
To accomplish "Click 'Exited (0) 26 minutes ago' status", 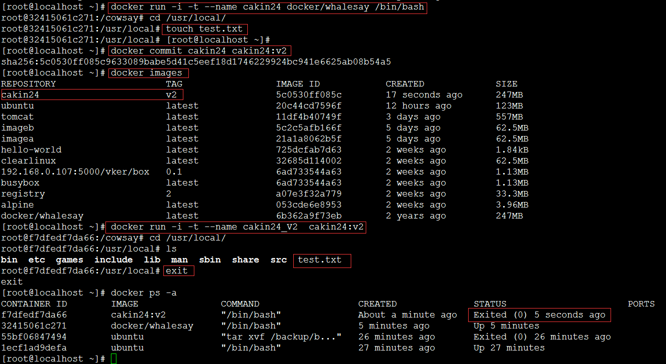I will coord(542,337).
